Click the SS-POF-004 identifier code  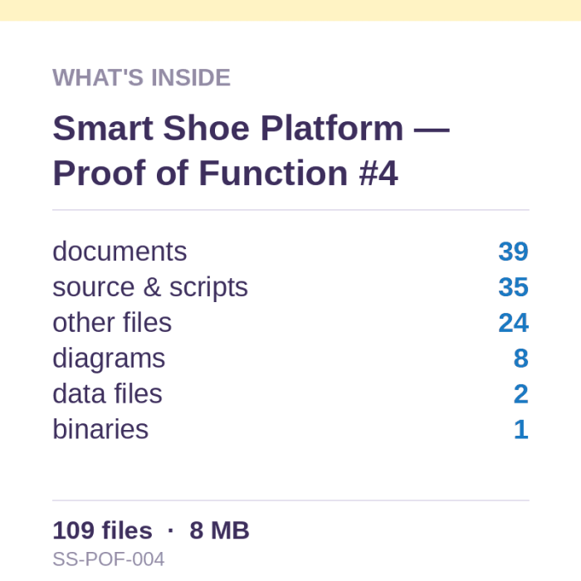pyautogui.click(x=108, y=559)
